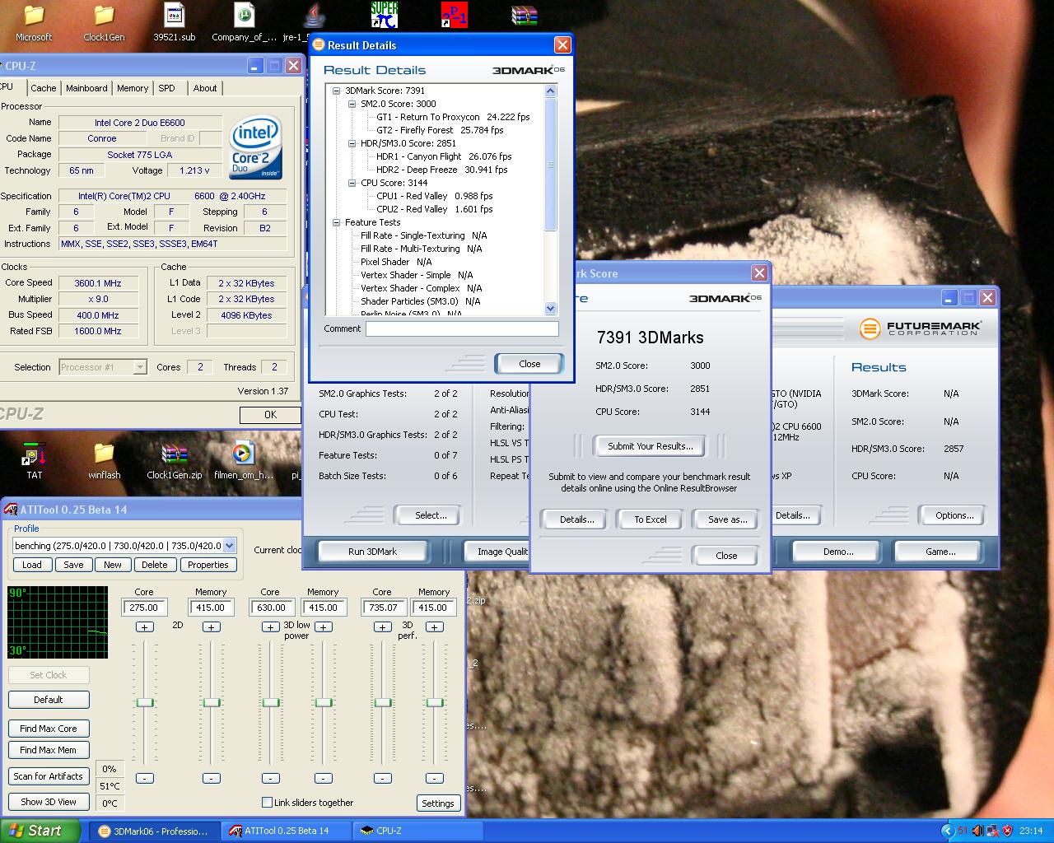1054x843 pixels.
Task: Collapse the SM2.0 Score tree node
Action: point(352,104)
